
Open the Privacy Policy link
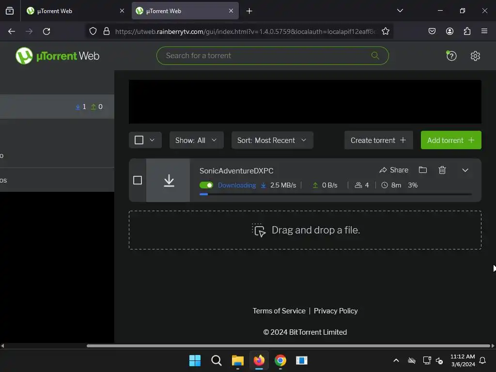coord(336,311)
